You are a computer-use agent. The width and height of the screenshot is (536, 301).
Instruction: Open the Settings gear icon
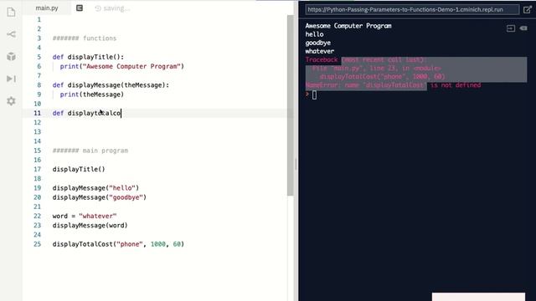(x=11, y=101)
